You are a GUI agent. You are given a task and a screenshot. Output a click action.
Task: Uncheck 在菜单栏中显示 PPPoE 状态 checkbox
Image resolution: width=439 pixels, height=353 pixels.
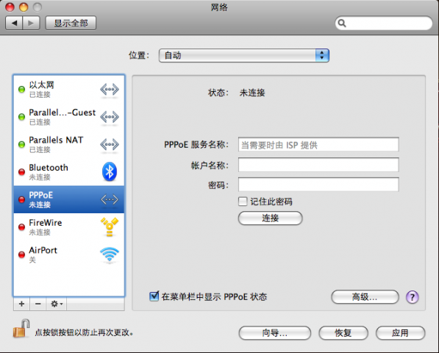tap(154, 296)
